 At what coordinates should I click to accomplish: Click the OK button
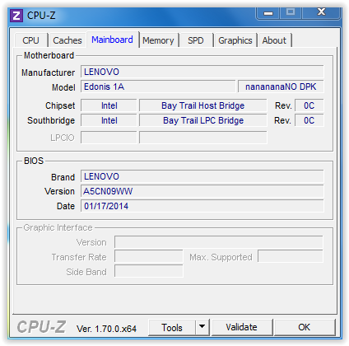[305, 327]
